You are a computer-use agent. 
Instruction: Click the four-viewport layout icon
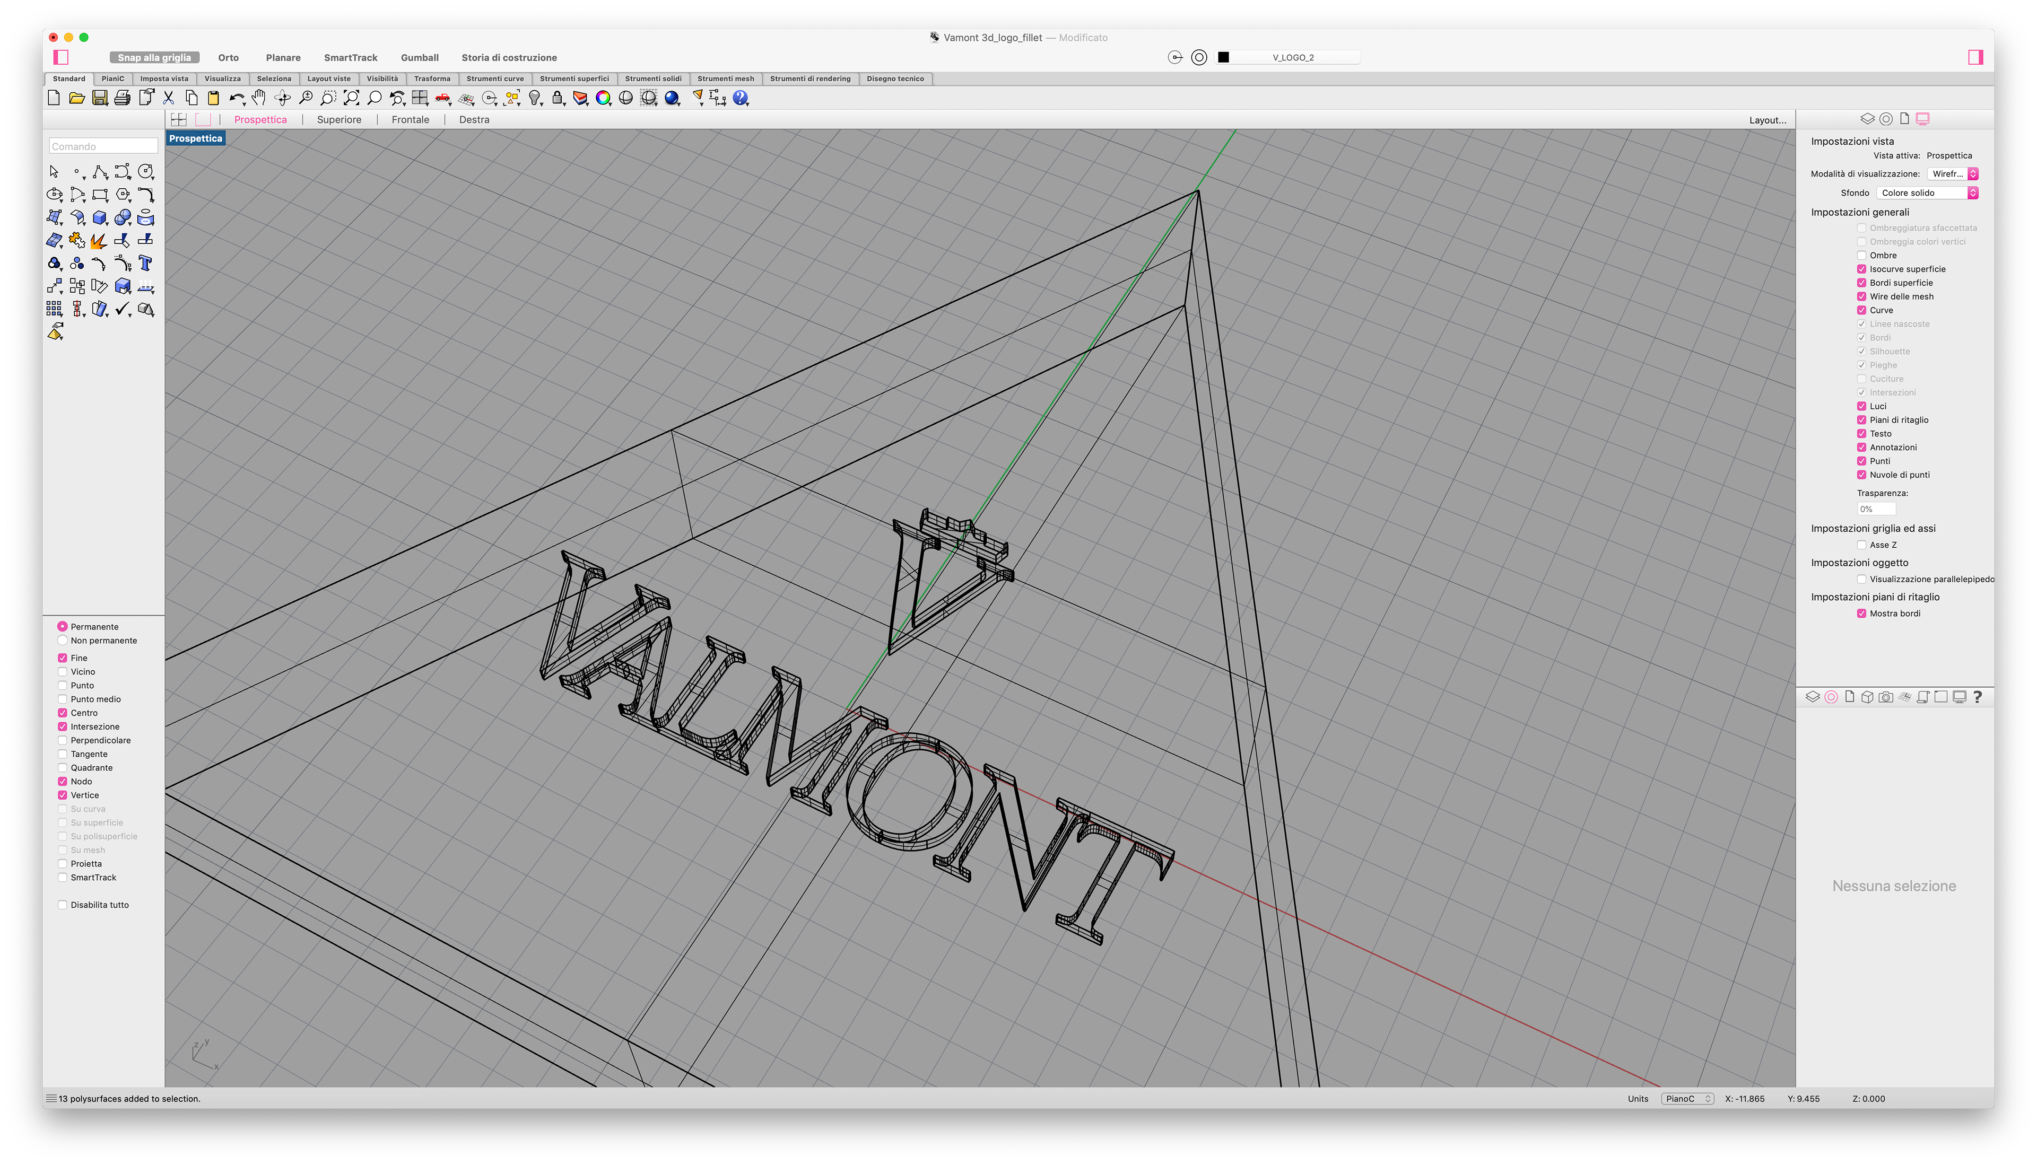click(178, 119)
